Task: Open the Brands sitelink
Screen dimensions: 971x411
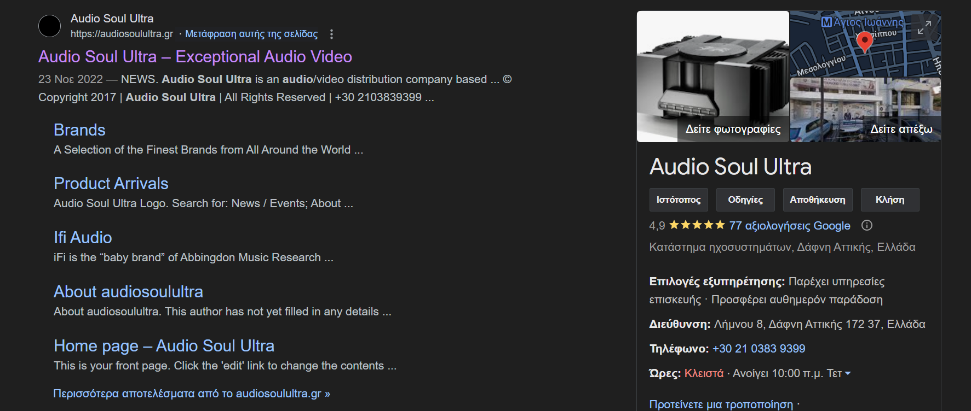Action: pos(79,130)
